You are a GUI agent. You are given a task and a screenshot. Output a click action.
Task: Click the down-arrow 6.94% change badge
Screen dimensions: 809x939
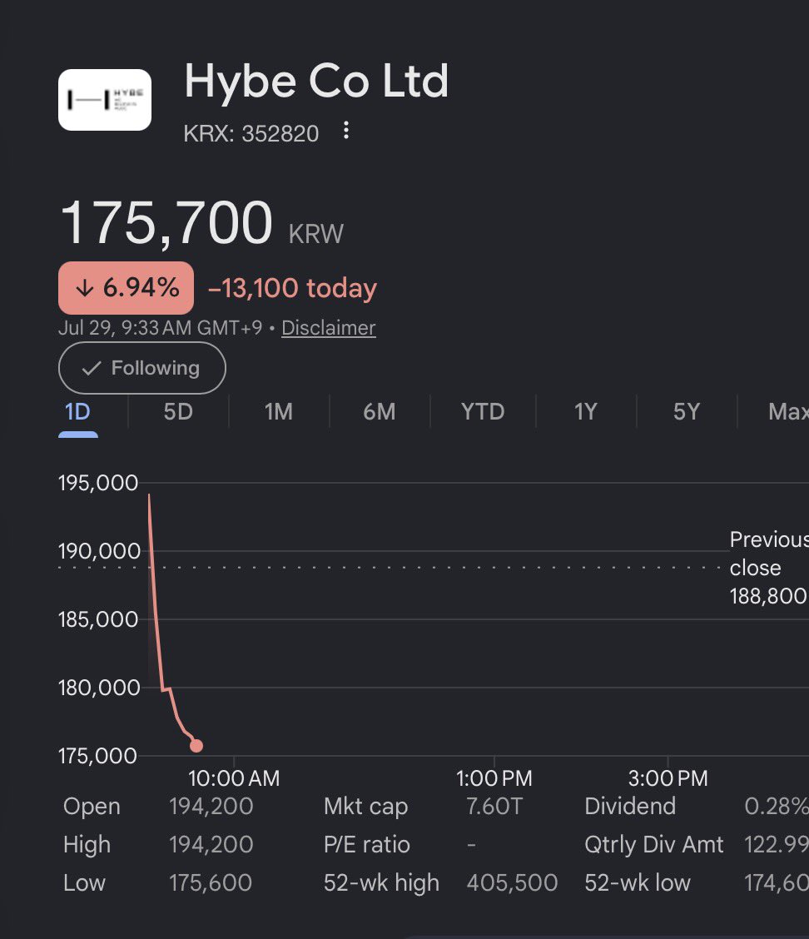(126, 288)
